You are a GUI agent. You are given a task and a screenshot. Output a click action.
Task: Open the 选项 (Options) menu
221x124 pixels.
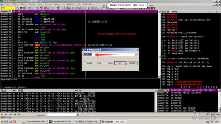pos(40,4)
